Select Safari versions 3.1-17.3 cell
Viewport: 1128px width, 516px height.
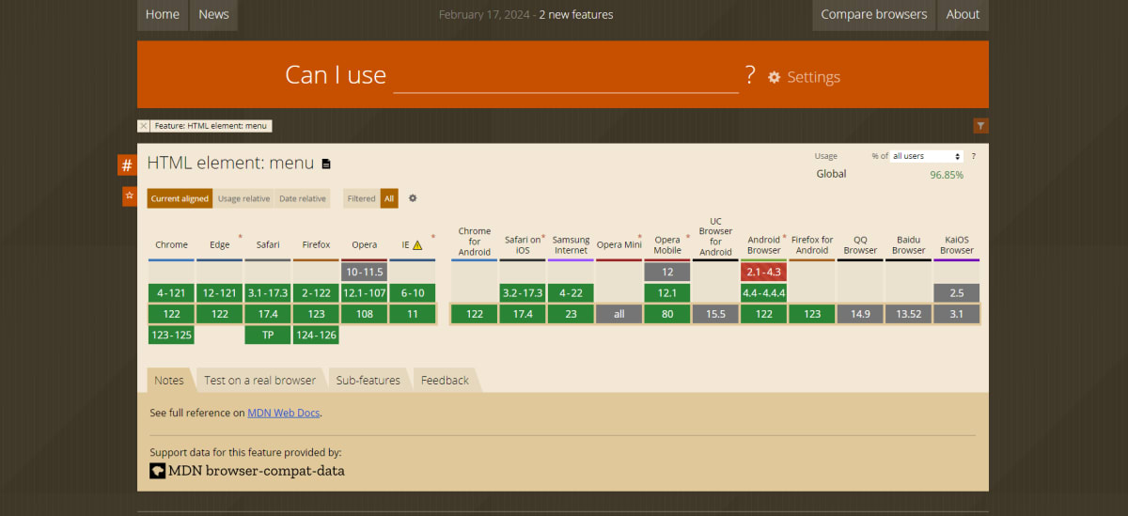click(x=268, y=293)
